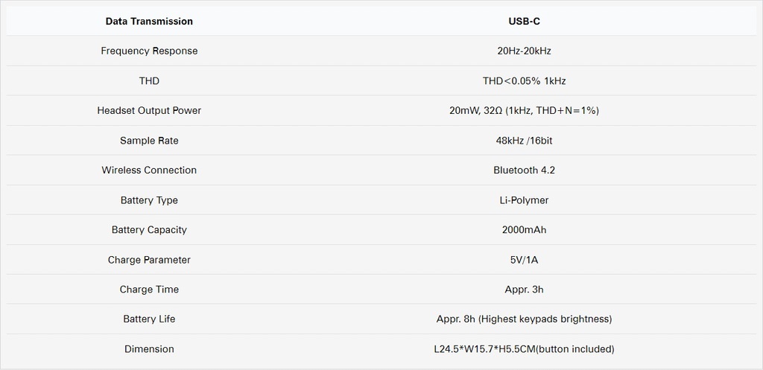Viewport: 763px width, 370px height.
Task: Select the 20mW, 32Ω output value
Action: click(524, 110)
